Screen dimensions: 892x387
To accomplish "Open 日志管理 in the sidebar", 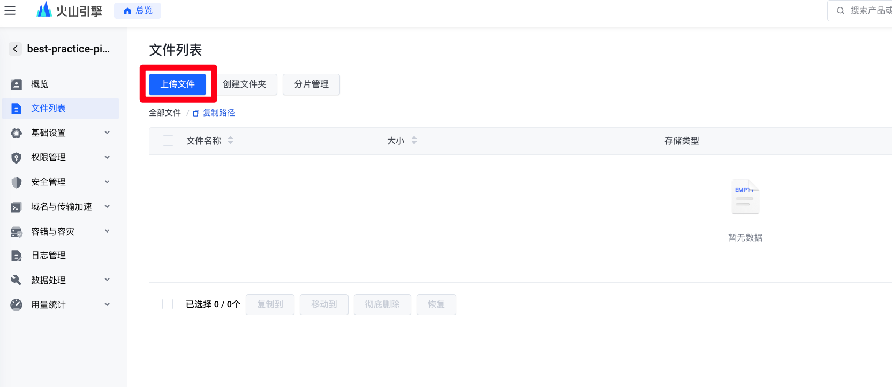I will 61,256.
